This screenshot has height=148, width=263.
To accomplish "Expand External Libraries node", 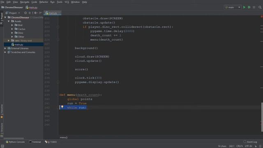I will (x=5, y=49).
